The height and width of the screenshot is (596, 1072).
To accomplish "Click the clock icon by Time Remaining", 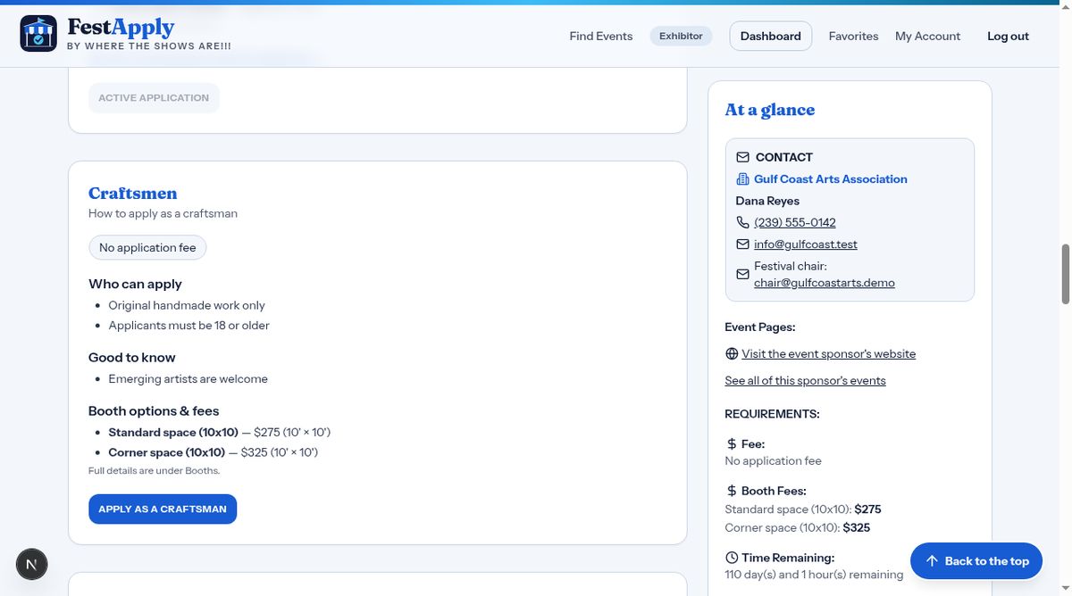I will pos(732,558).
